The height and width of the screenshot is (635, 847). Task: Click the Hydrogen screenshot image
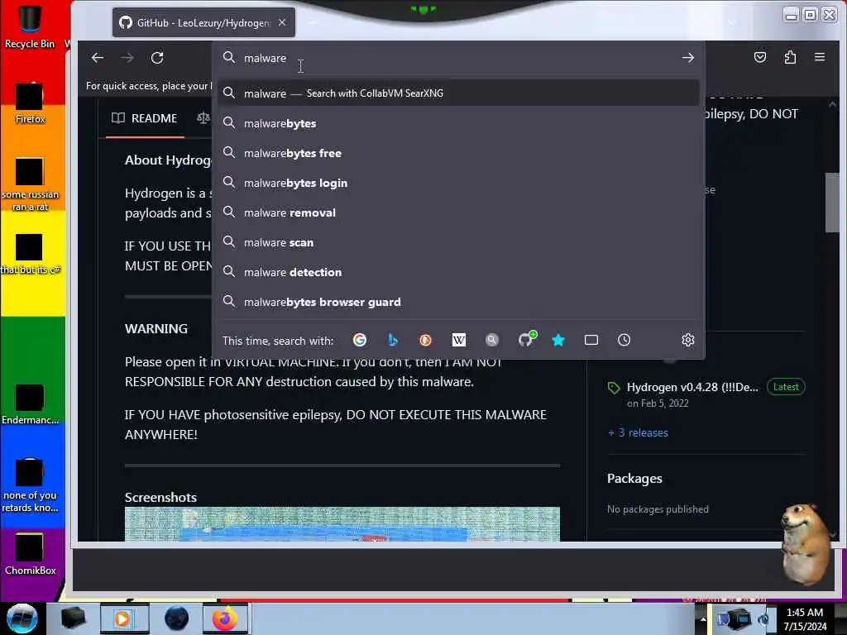[342, 523]
